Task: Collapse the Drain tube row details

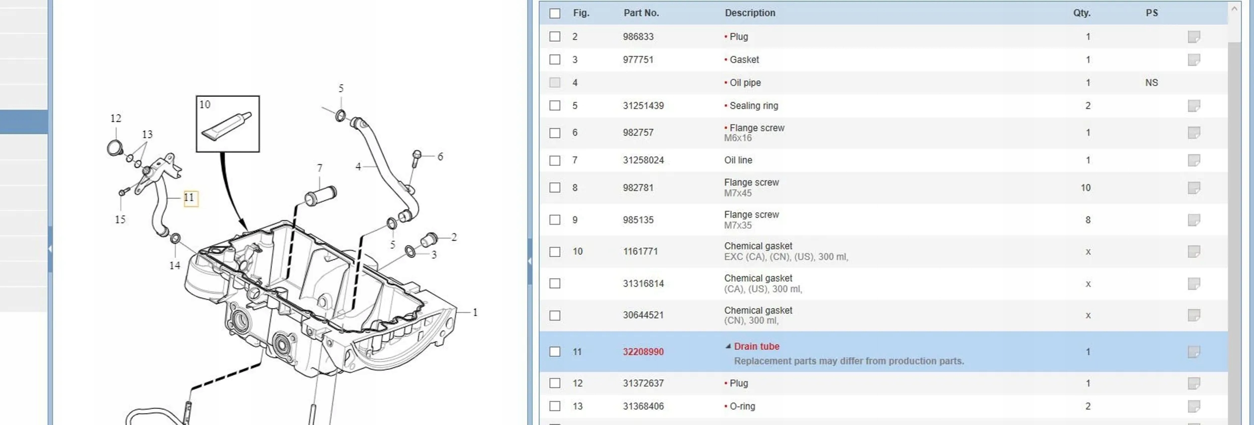Action: [728, 346]
